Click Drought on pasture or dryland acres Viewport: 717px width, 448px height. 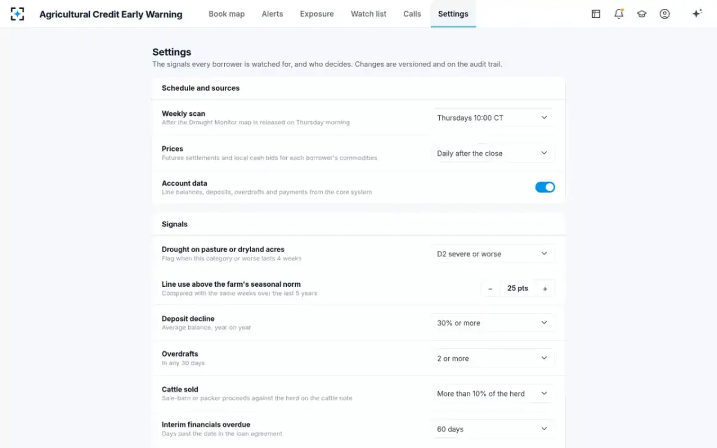[x=223, y=250]
